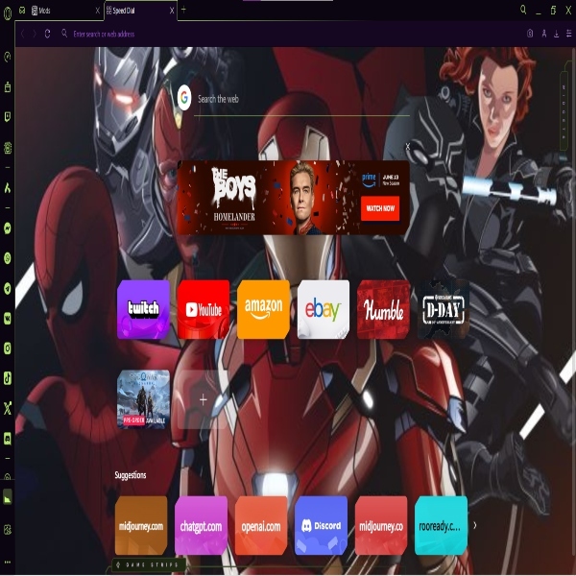Viewport: 576px width, 576px height.
Task: Close the Speed Dial tab
Action: [172, 11]
